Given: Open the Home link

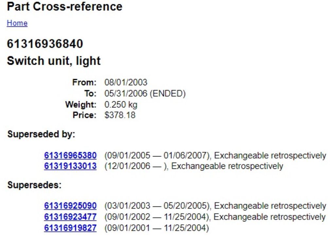Looking at the screenshot, I should click(x=17, y=23).
